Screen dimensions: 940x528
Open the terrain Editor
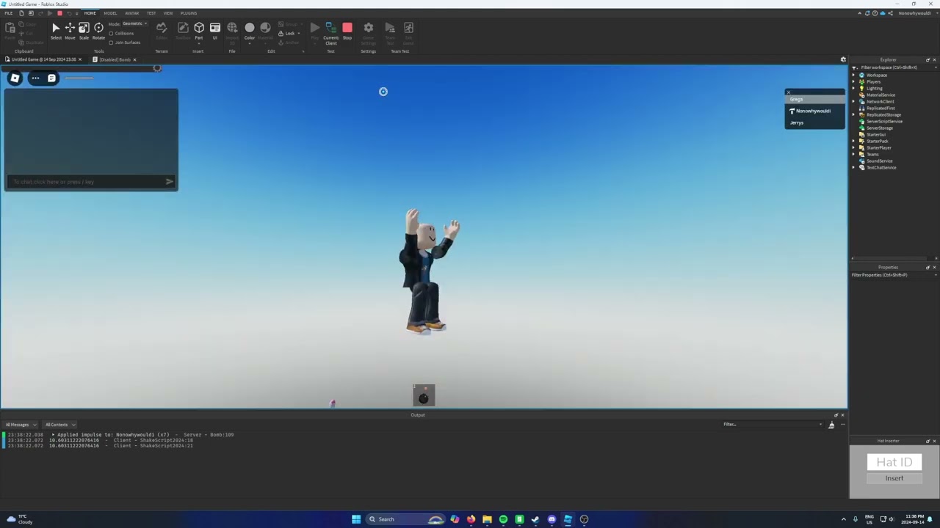pyautogui.click(x=162, y=31)
